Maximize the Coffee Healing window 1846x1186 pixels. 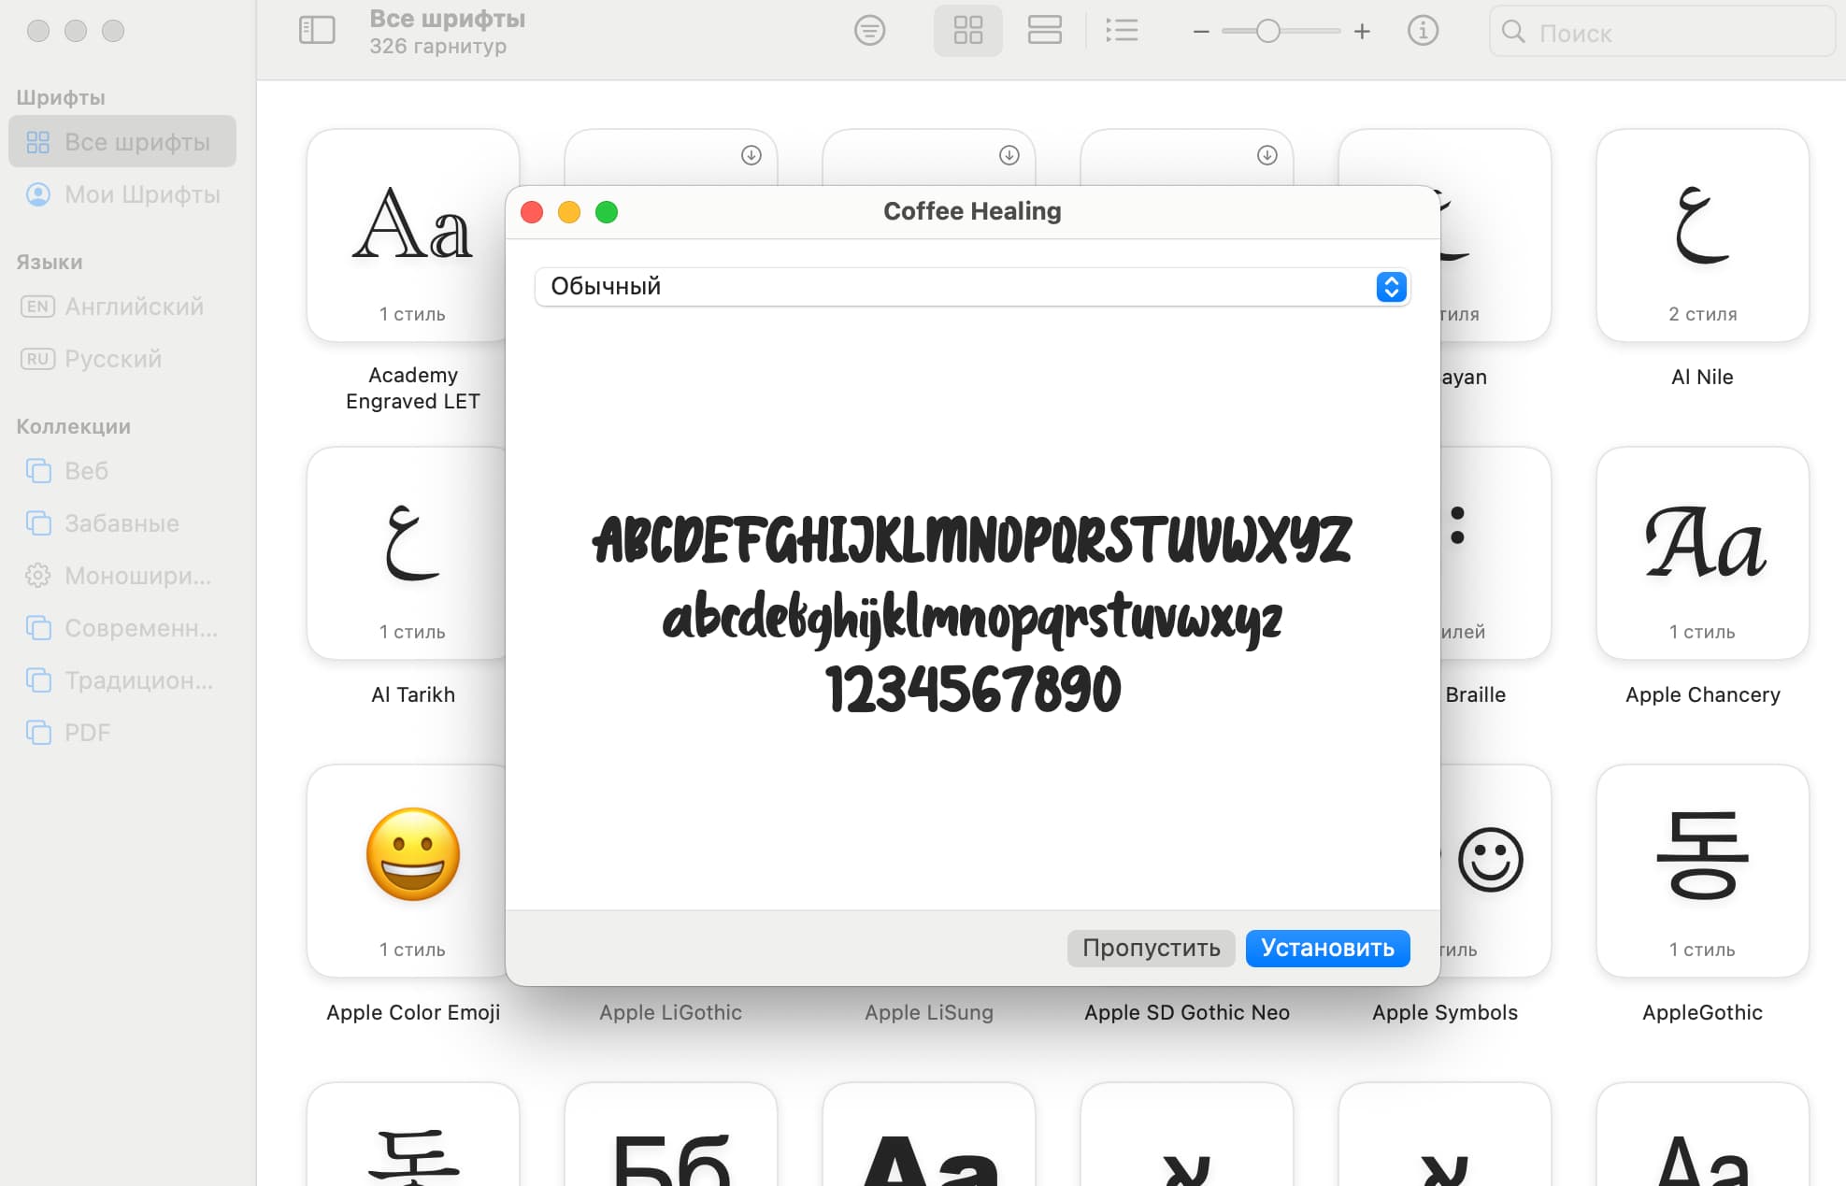[607, 212]
